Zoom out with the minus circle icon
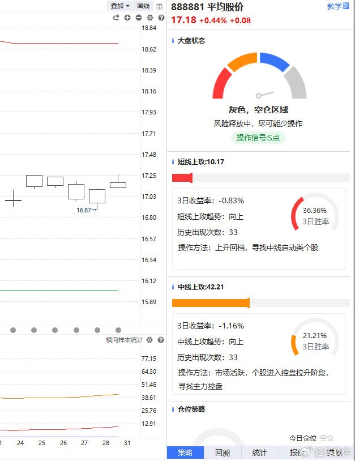The width and height of the screenshot is (355, 461). pyautogui.click(x=139, y=18)
